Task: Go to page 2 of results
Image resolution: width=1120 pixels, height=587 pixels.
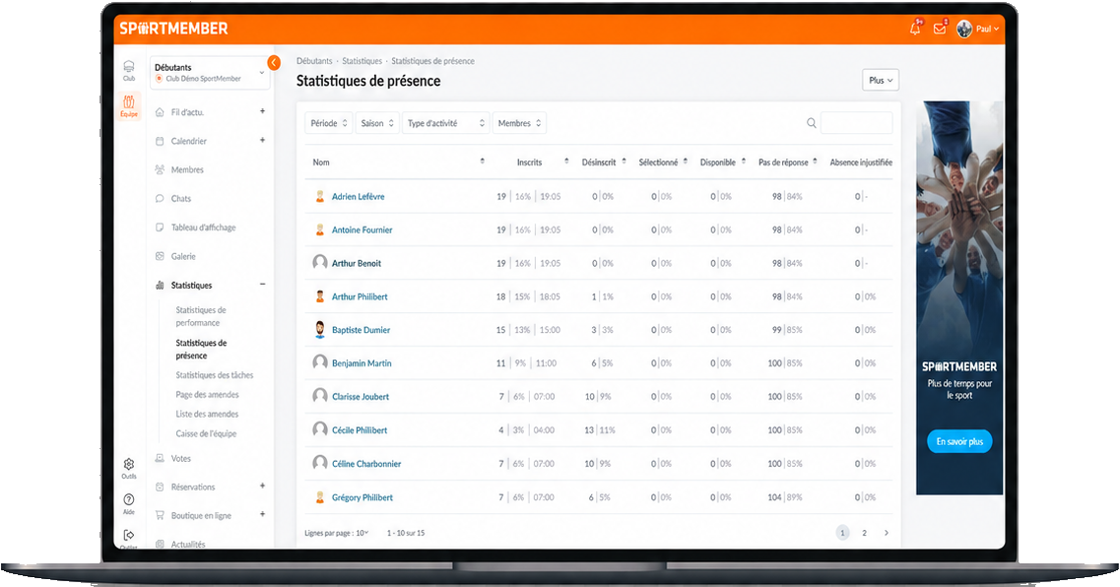Action: click(864, 533)
